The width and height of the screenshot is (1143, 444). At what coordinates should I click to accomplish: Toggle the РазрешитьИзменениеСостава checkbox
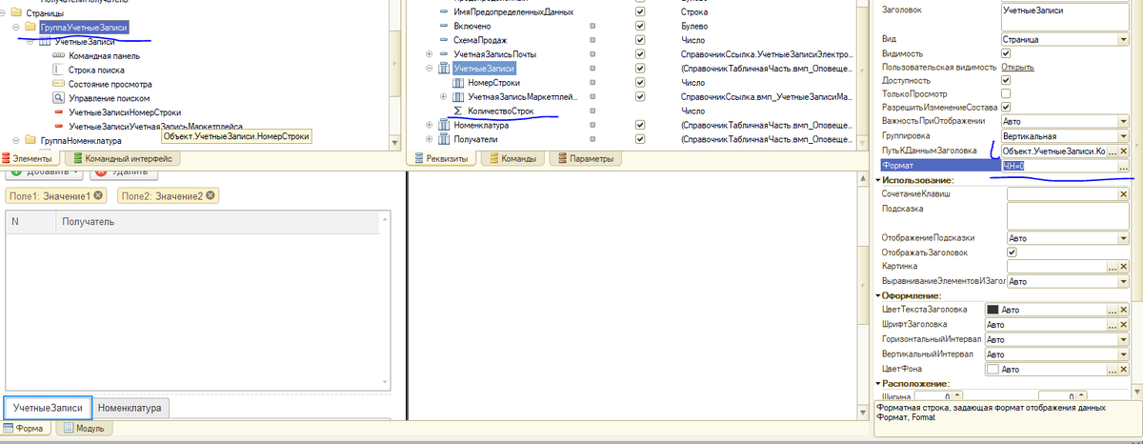(x=1006, y=108)
